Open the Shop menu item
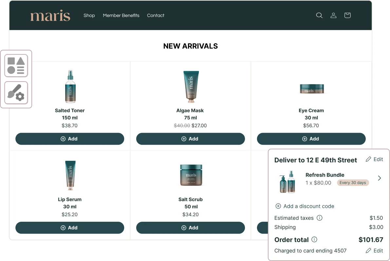 pos(89,15)
